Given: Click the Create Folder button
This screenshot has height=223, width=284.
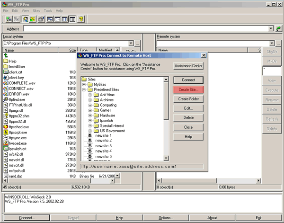Looking at the screenshot, I should pyautogui.click(x=188, y=99).
